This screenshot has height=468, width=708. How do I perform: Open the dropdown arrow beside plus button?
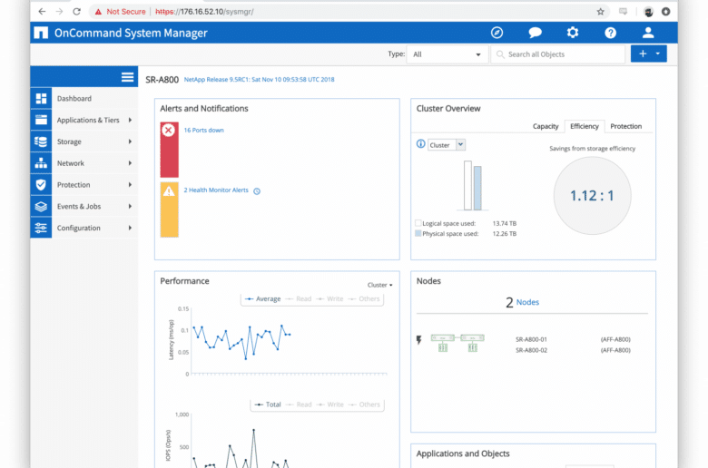tap(658, 54)
